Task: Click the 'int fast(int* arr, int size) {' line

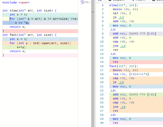Action: pos(30,35)
